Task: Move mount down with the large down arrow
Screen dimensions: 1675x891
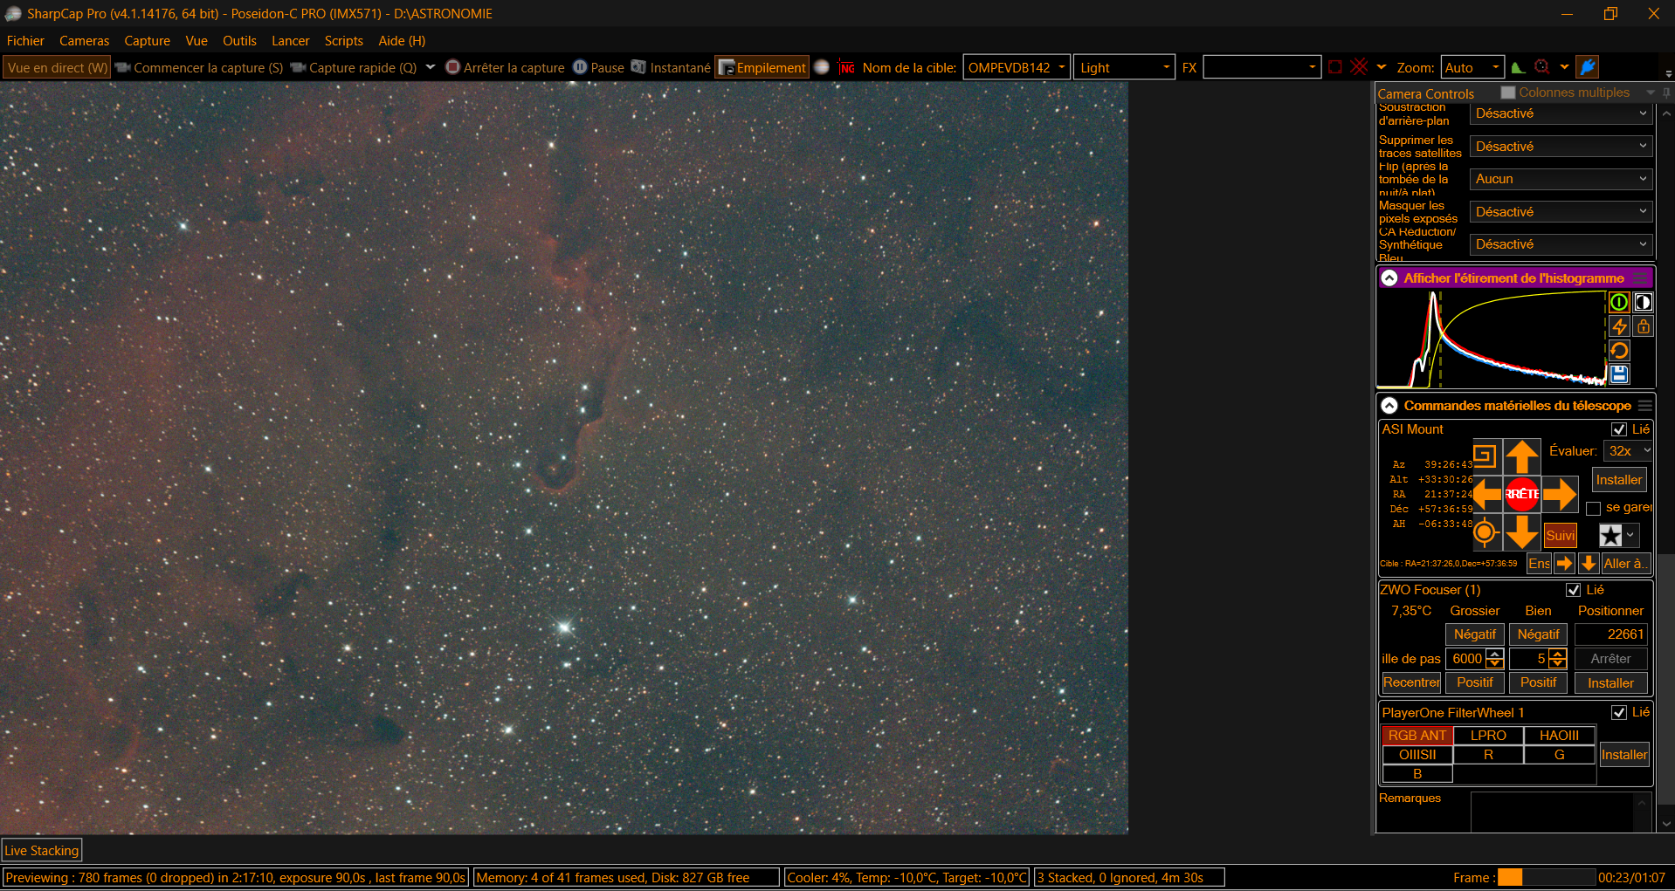Action: click(x=1521, y=531)
